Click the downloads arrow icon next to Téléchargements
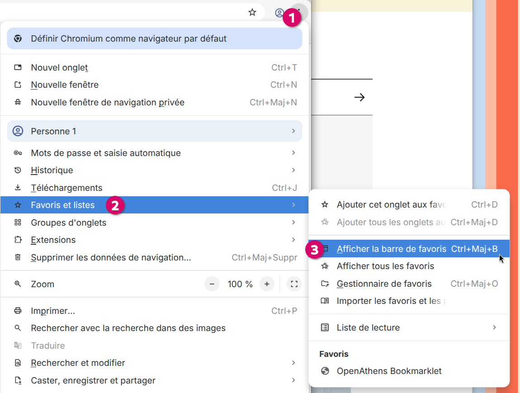This screenshot has width=520, height=393. [x=18, y=188]
